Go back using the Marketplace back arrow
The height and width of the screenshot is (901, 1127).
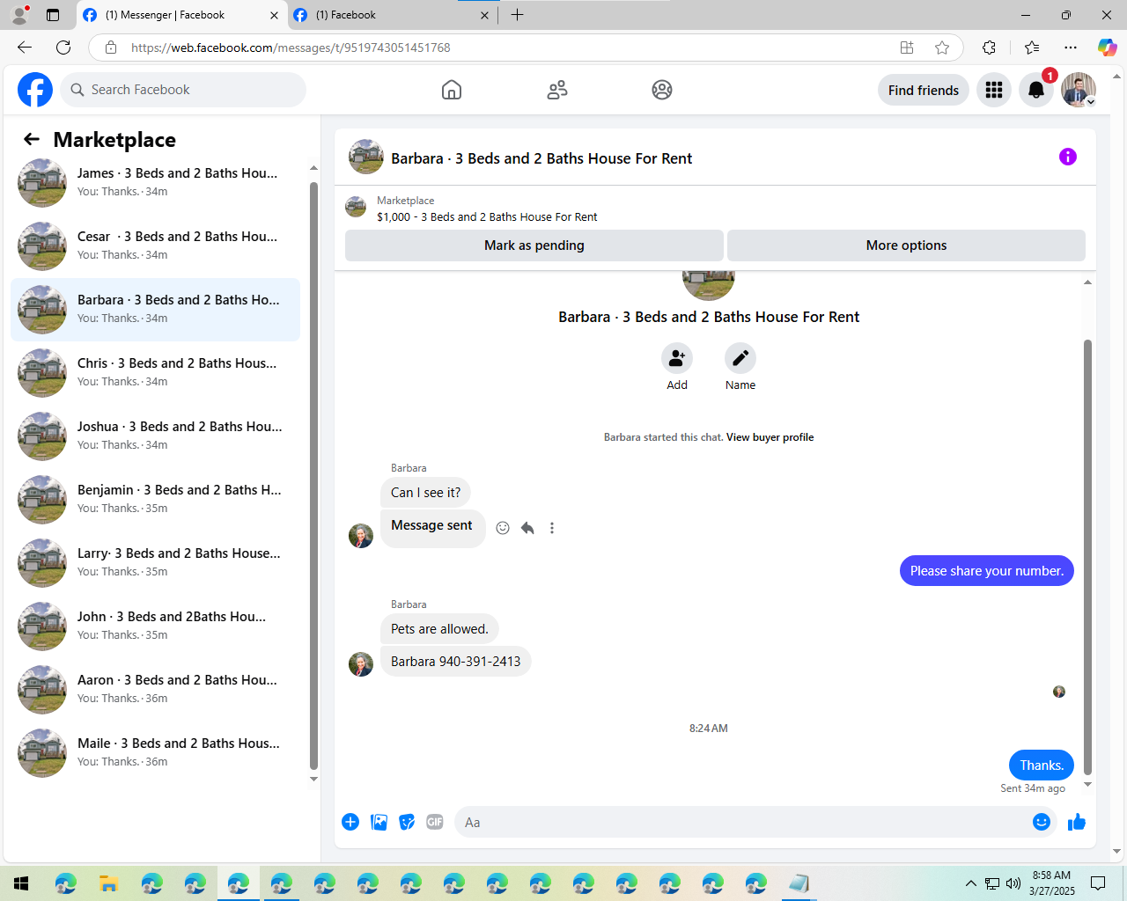tap(32, 139)
